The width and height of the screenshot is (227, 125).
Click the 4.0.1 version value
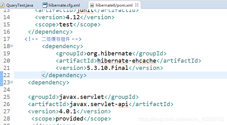tap(68, 111)
